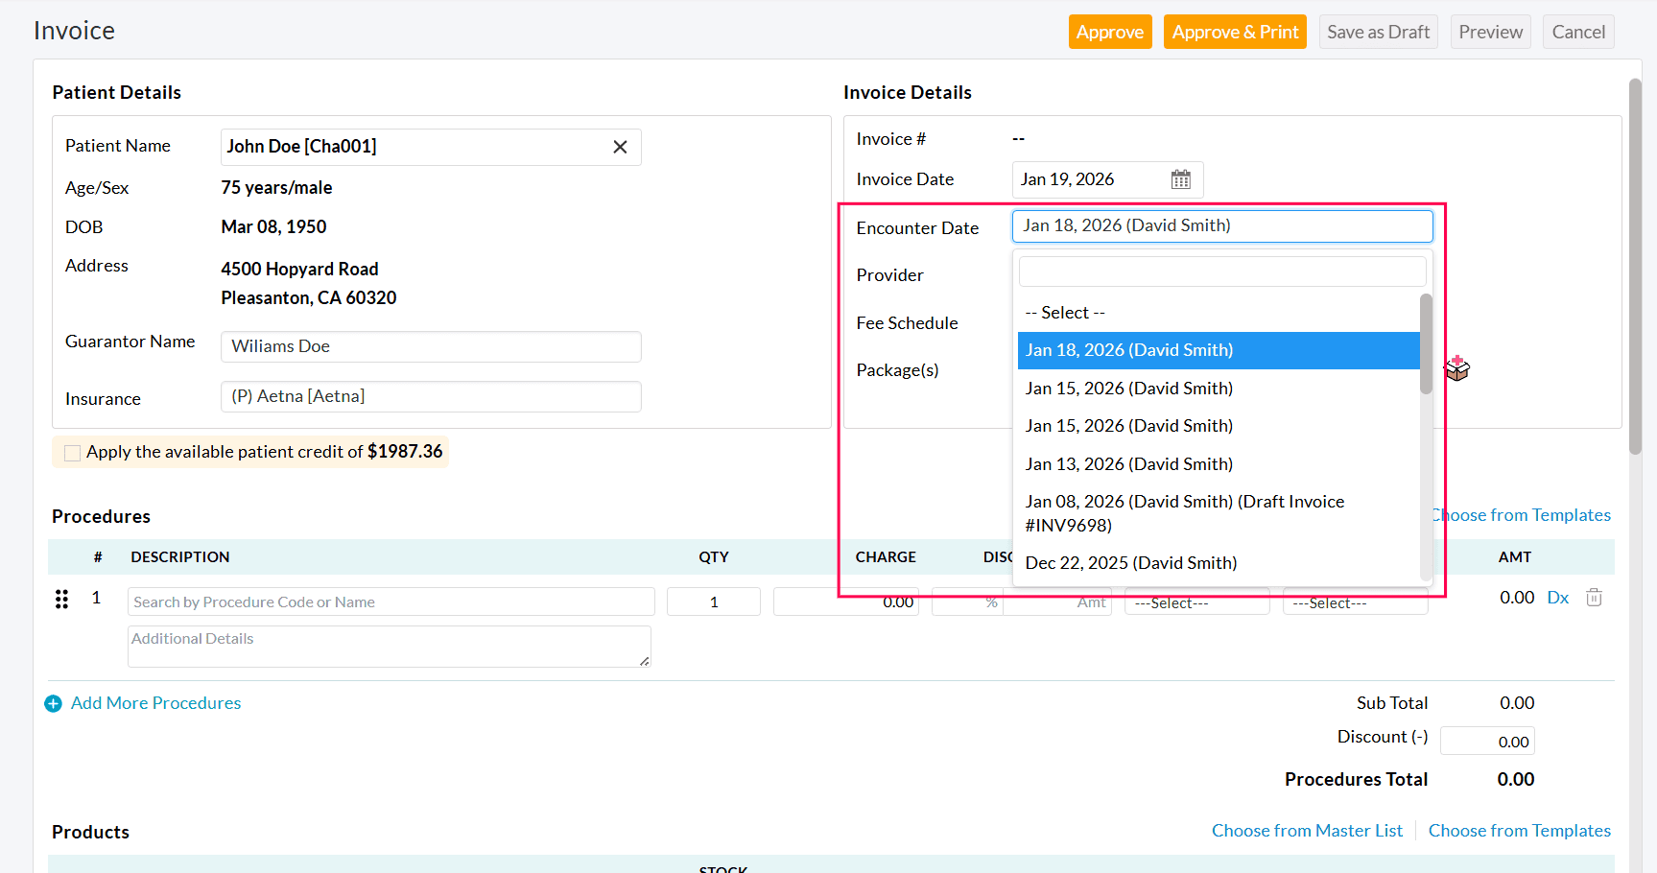Image resolution: width=1657 pixels, height=873 pixels.
Task: Clear the patient name with X icon
Action: tap(620, 147)
